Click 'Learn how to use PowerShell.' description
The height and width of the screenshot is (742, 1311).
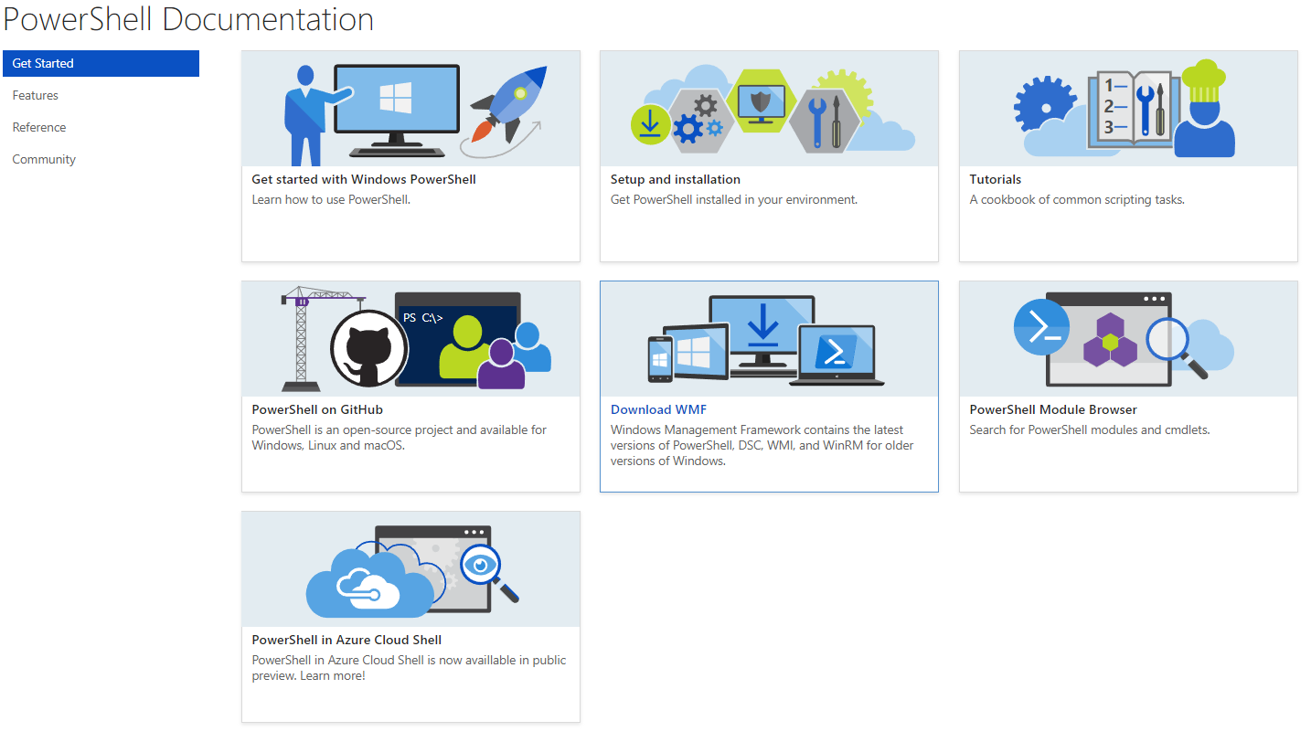pos(331,199)
